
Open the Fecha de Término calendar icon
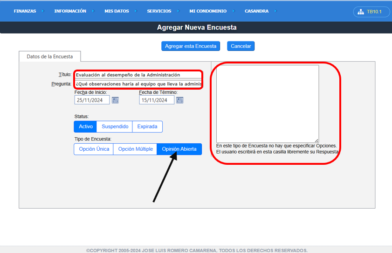click(180, 100)
